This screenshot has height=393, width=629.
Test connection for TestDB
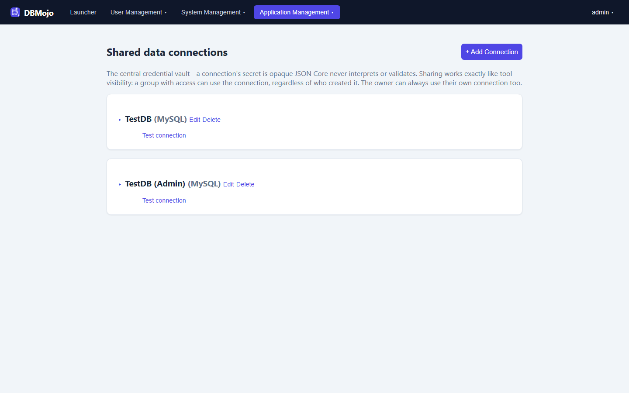164,135
